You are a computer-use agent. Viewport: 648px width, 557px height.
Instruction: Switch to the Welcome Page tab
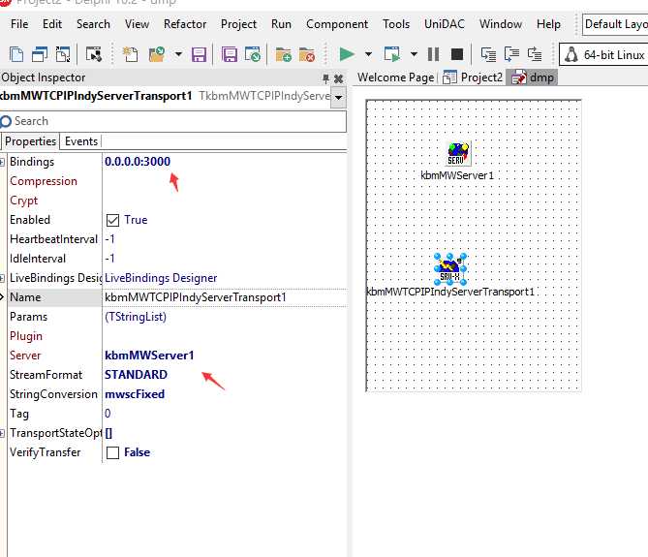point(395,77)
